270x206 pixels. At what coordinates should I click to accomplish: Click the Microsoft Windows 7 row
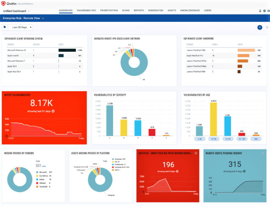tap(45, 61)
